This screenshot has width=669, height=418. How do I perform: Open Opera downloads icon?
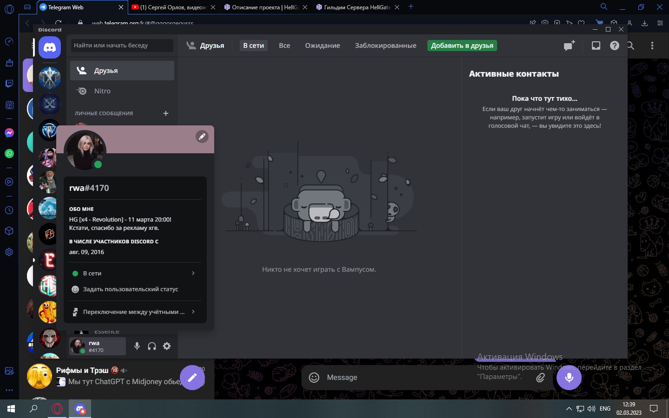[644, 23]
